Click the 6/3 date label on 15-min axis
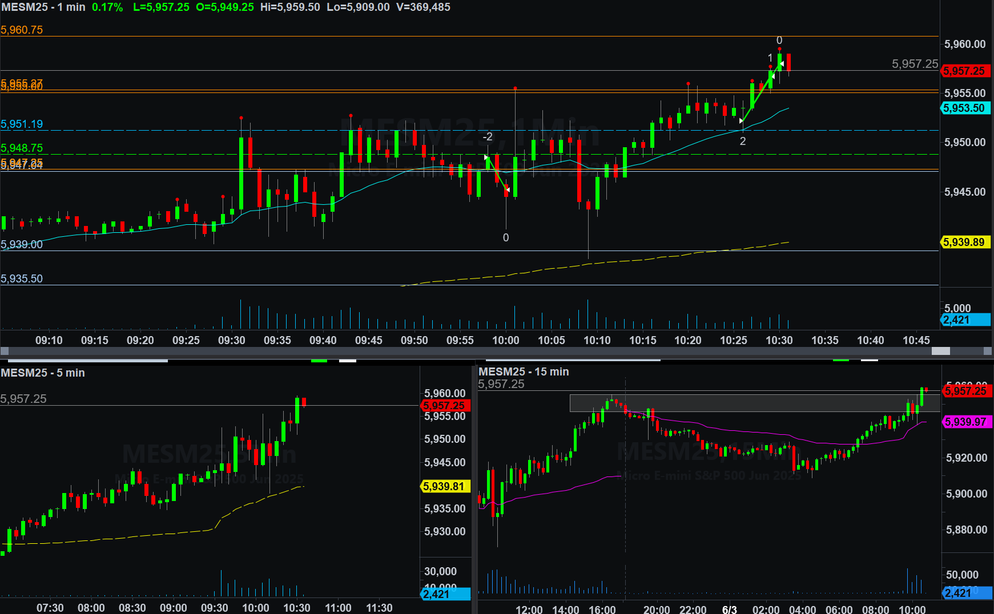The width and height of the screenshot is (994, 614). pyautogui.click(x=729, y=609)
